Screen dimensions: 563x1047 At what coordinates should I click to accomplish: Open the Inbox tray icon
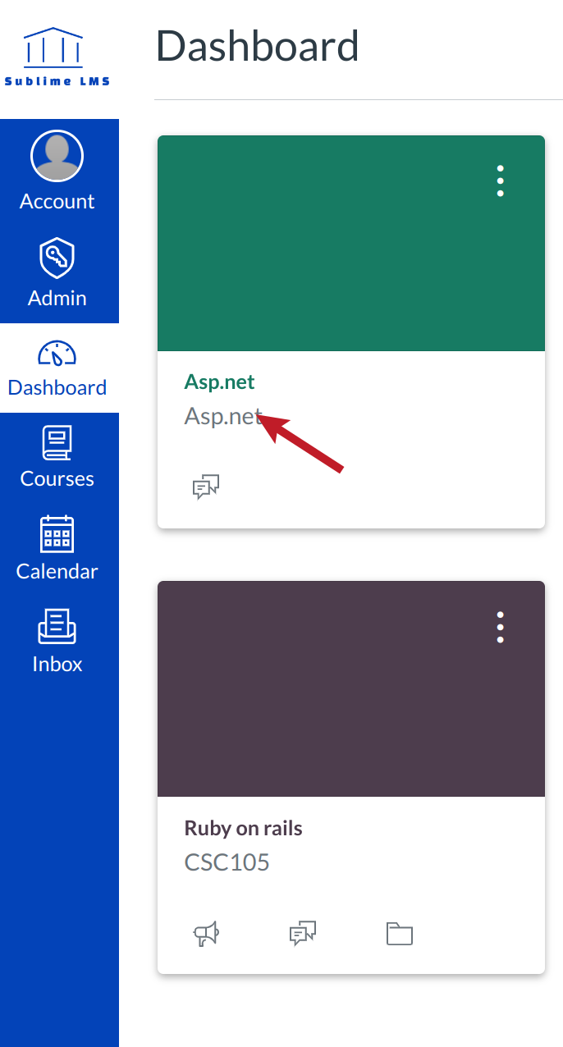[57, 628]
